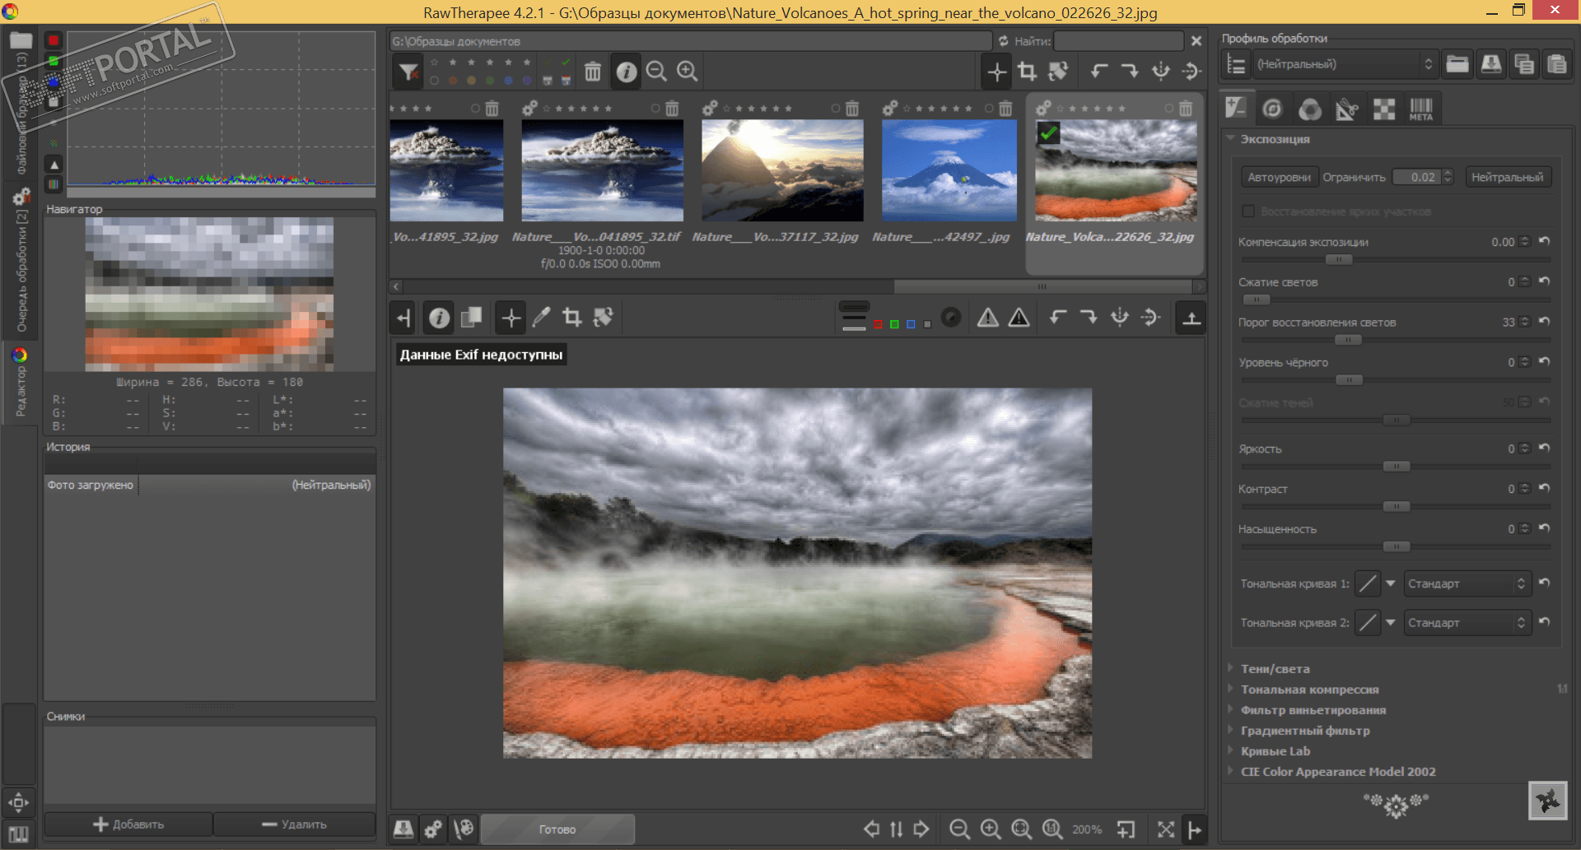Select the straighten tool in file browser toolbar

1059,72
